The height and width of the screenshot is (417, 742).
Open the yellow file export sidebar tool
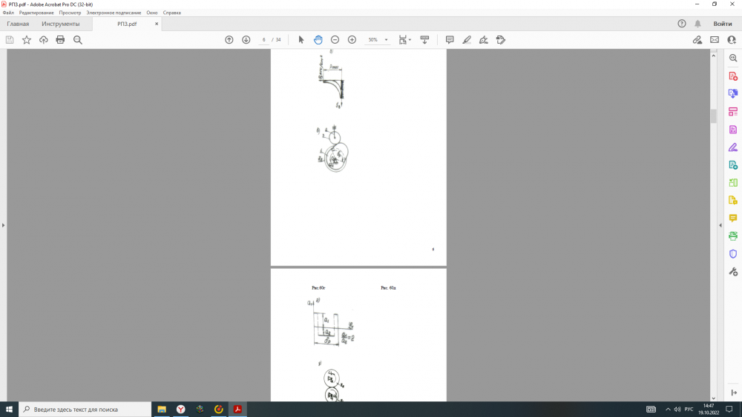click(x=733, y=200)
